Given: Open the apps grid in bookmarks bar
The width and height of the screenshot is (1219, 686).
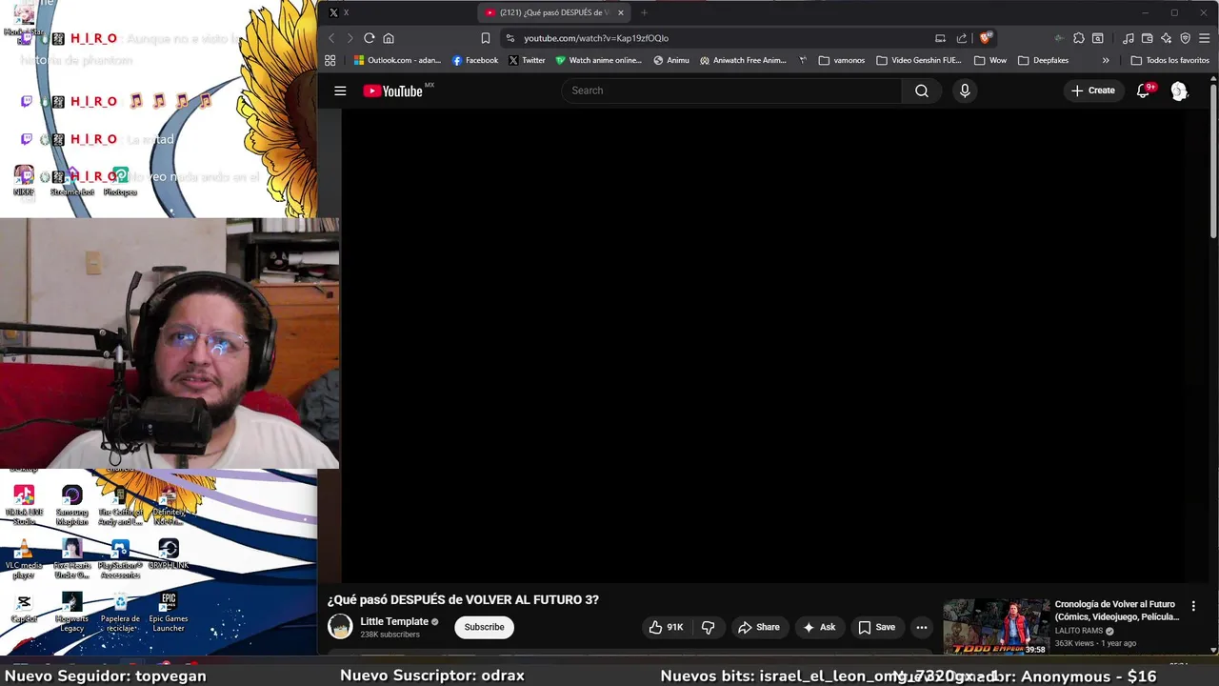Looking at the screenshot, I should (x=330, y=60).
